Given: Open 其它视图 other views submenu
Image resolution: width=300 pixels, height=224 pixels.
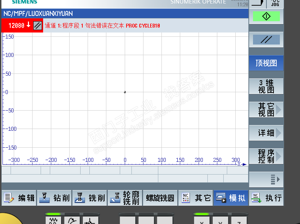Looking at the screenshot, I should pyautogui.click(x=266, y=110).
